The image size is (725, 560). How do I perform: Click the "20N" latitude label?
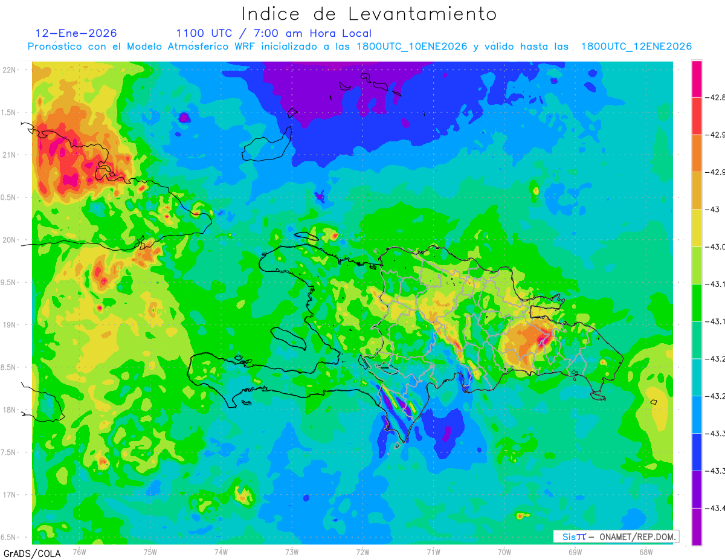click(x=8, y=240)
